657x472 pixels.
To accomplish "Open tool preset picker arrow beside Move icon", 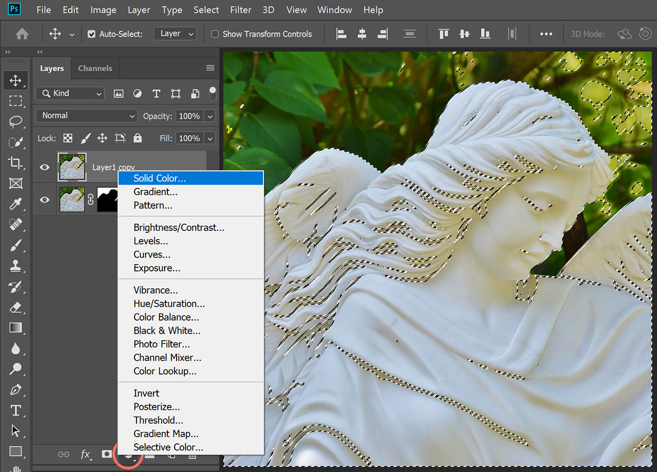I will pyautogui.click(x=72, y=34).
